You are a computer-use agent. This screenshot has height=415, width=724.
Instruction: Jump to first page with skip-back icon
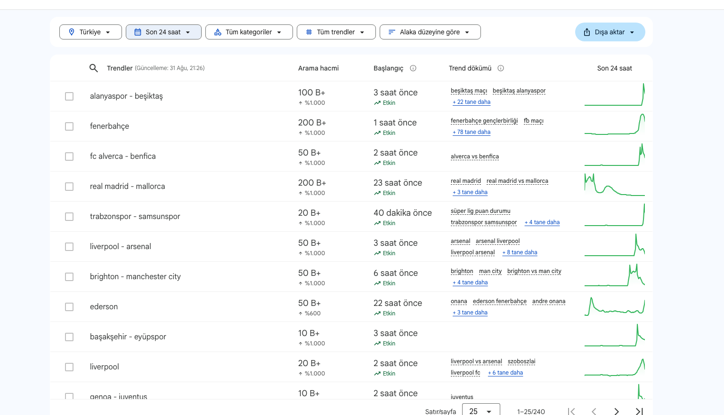pyautogui.click(x=571, y=411)
